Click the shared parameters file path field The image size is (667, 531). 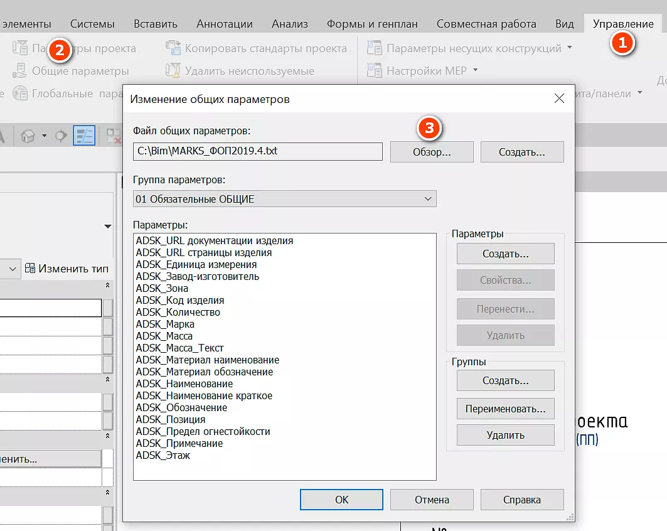[x=257, y=152]
